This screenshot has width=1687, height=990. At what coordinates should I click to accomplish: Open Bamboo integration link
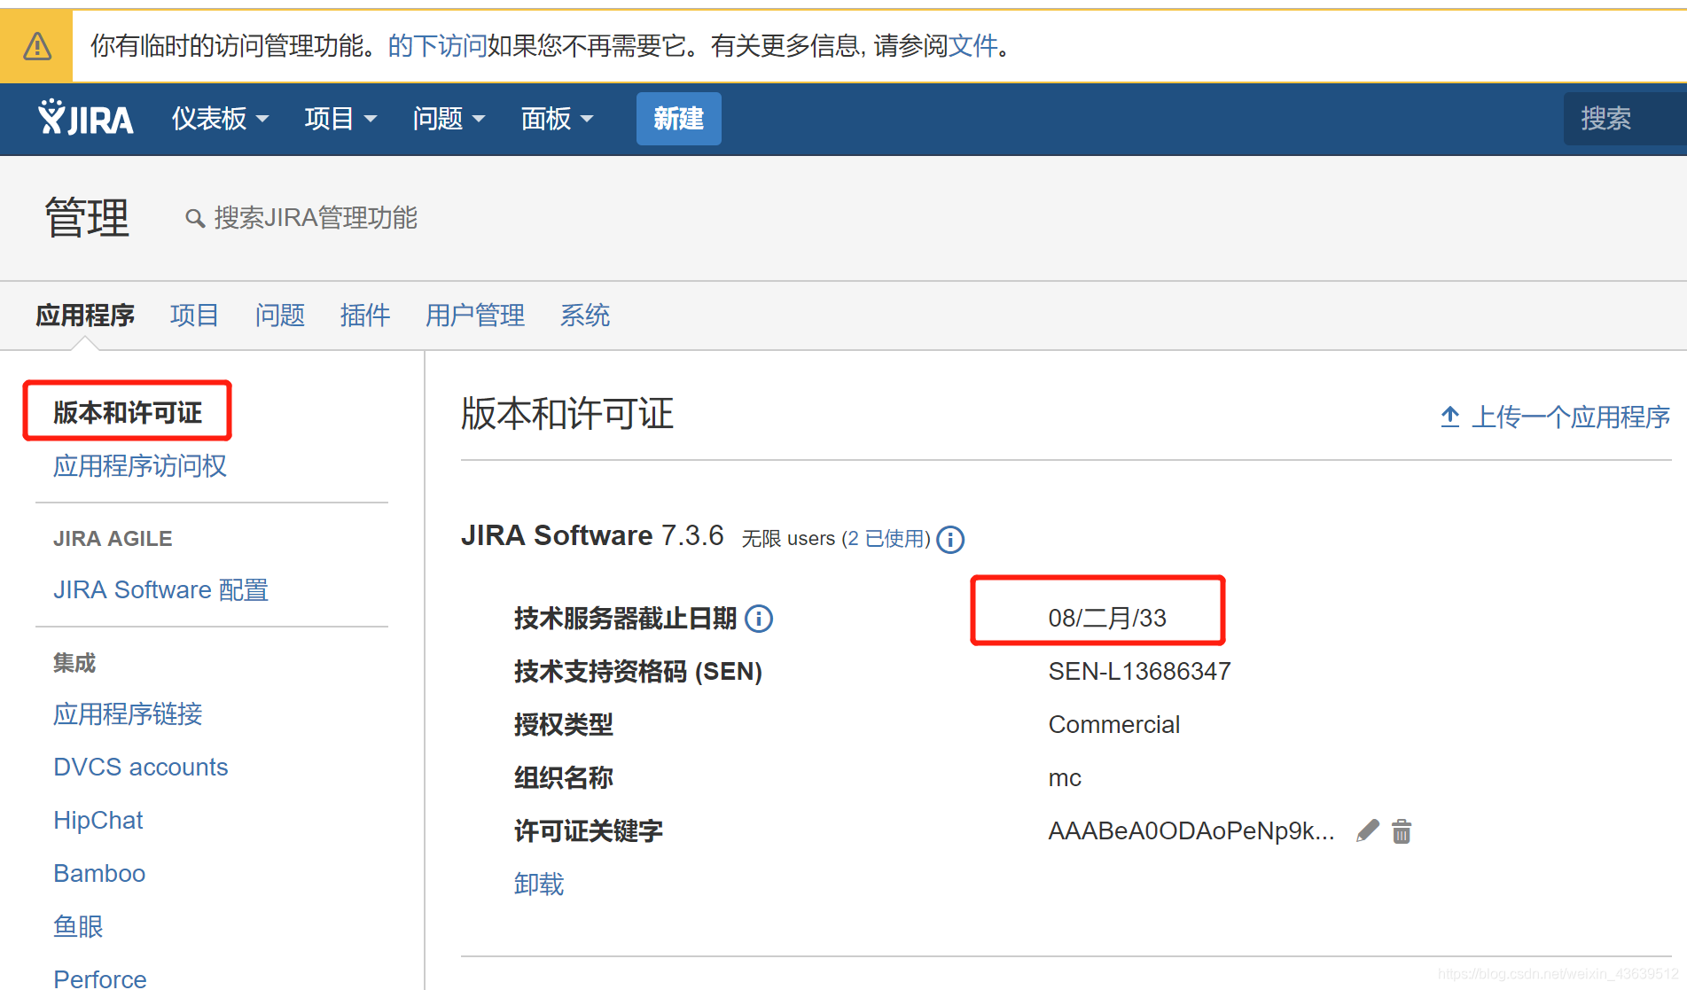click(99, 874)
